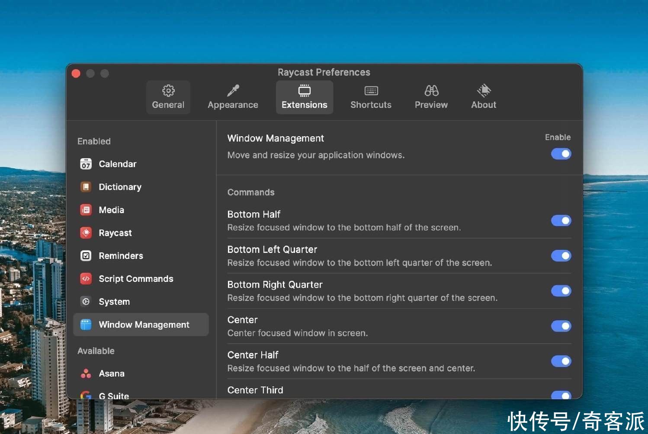Click the Center Half command title

click(253, 355)
